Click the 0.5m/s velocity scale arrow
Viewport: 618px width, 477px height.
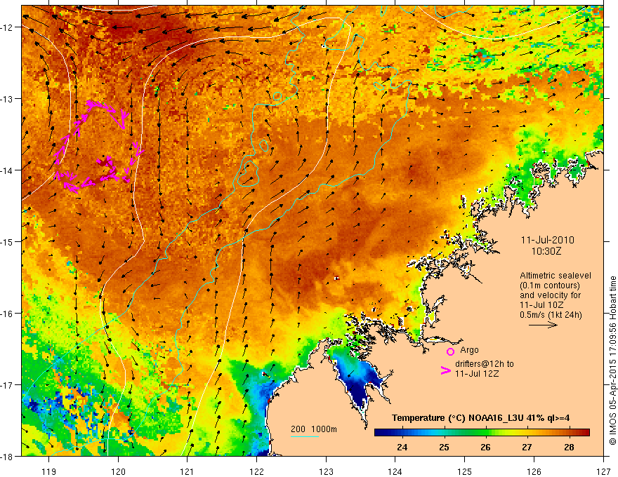click(543, 325)
